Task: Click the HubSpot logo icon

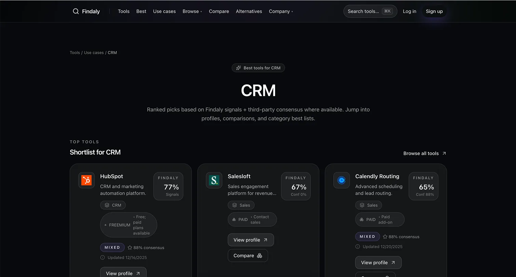Action: [x=86, y=180]
